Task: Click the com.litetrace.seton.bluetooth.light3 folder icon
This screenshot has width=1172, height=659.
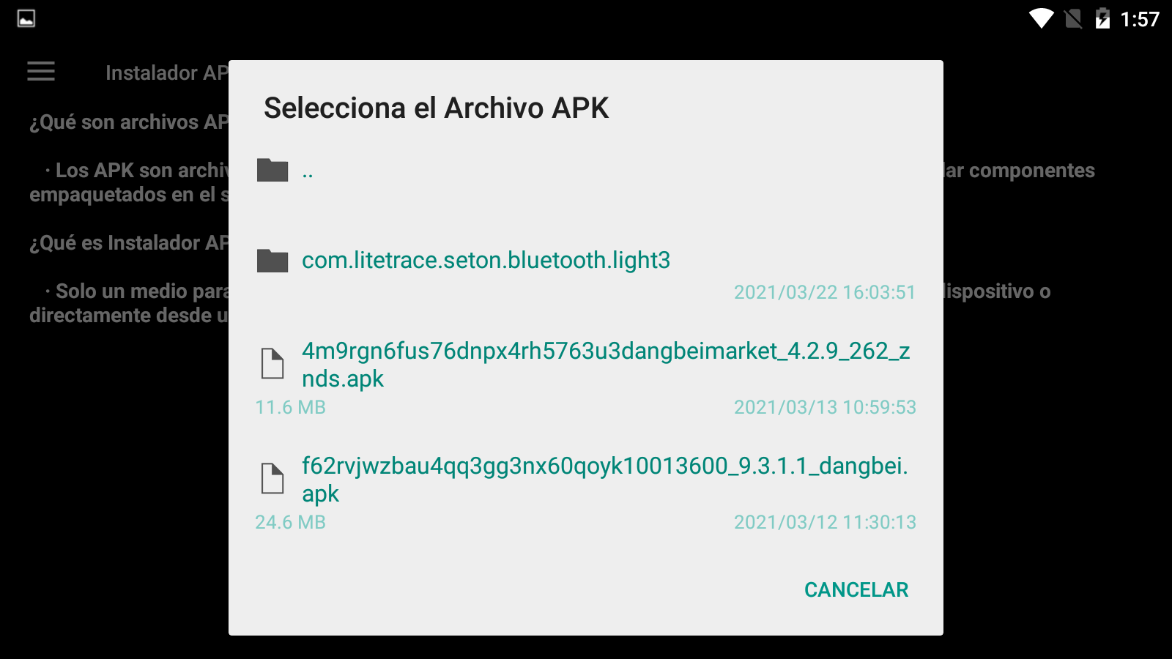Action: pyautogui.click(x=272, y=261)
